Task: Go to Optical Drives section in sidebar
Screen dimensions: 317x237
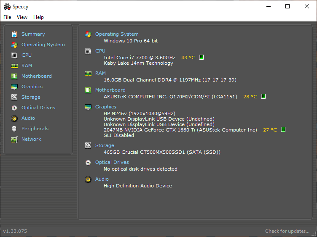Action: (x=38, y=108)
